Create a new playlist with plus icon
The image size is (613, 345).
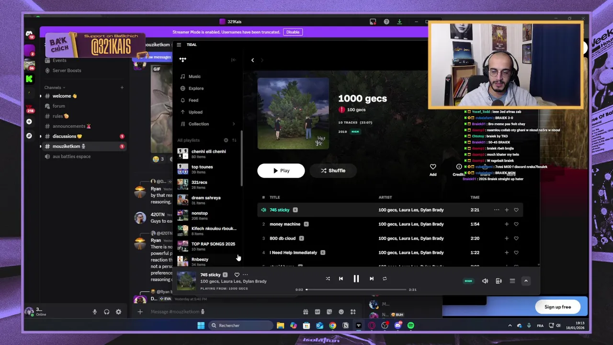226,140
